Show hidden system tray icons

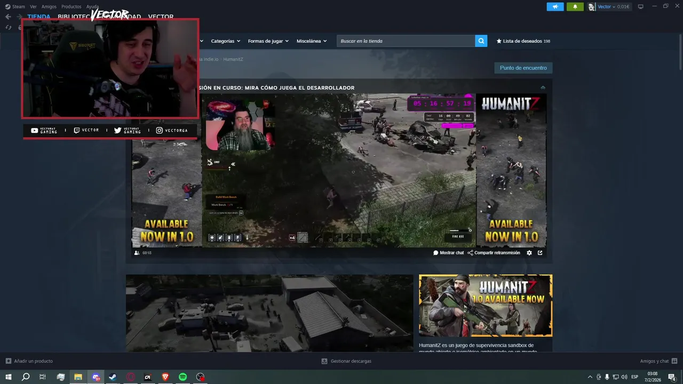[x=590, y=377]
